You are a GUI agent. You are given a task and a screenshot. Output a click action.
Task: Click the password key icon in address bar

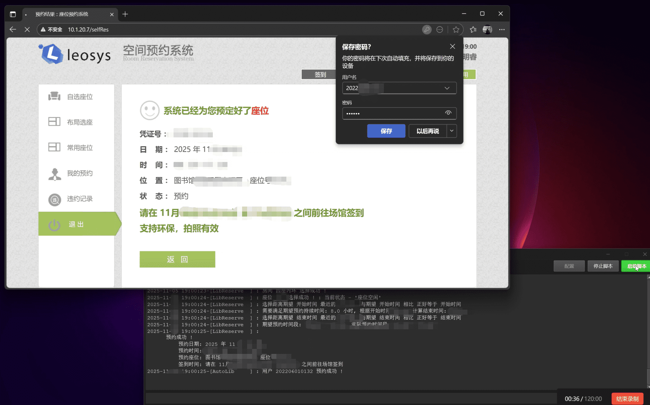(427, 29)
